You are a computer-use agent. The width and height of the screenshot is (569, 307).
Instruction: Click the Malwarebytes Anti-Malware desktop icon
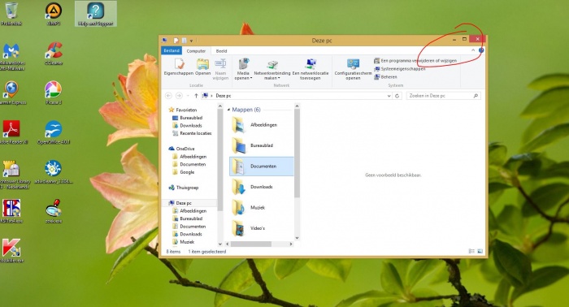[x=11, y=57]
